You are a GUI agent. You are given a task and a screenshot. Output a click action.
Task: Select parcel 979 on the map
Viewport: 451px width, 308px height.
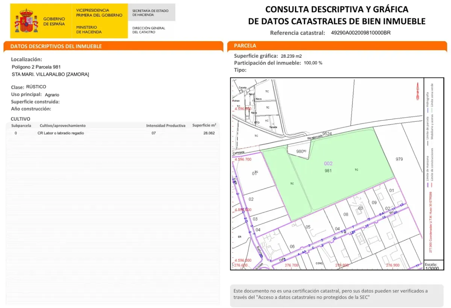coord(399,159)
